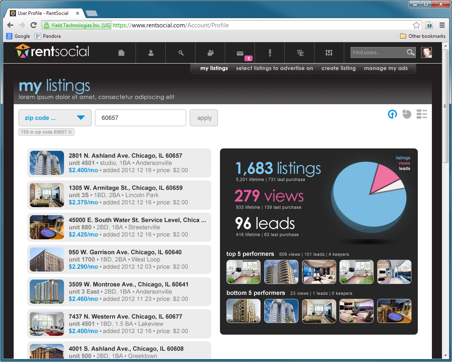Image resolution: width=452 pixels, height=362 pixels.
Task: Click the RentSocial logo
Action: 52,51
